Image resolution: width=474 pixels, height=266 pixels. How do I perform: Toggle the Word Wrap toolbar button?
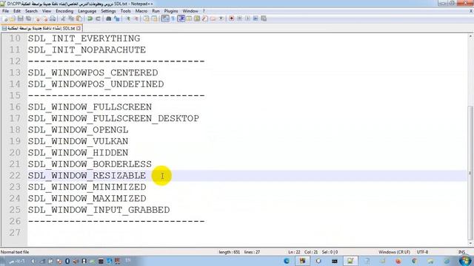click(165, 18)
